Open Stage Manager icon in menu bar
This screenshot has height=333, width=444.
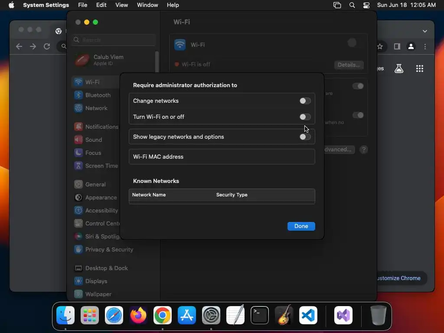337,5
